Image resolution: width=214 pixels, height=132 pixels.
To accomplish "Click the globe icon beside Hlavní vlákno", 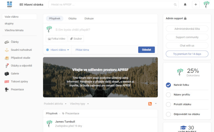I will coord(47,50).
